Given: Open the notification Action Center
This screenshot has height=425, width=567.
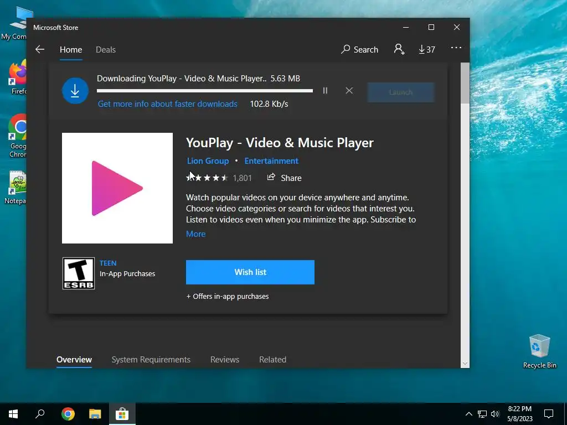Looking at the screenshot, I should click(549, 414).
